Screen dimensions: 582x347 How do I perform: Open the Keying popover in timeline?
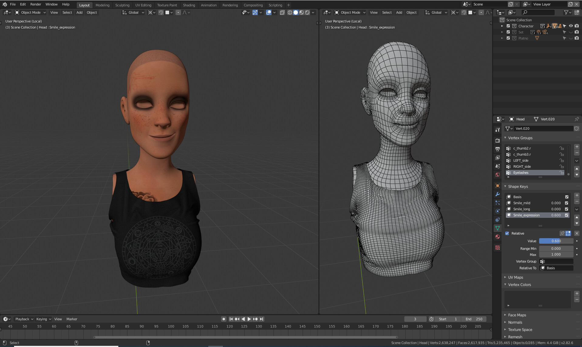pyautogui.click(x=43, y=319)
